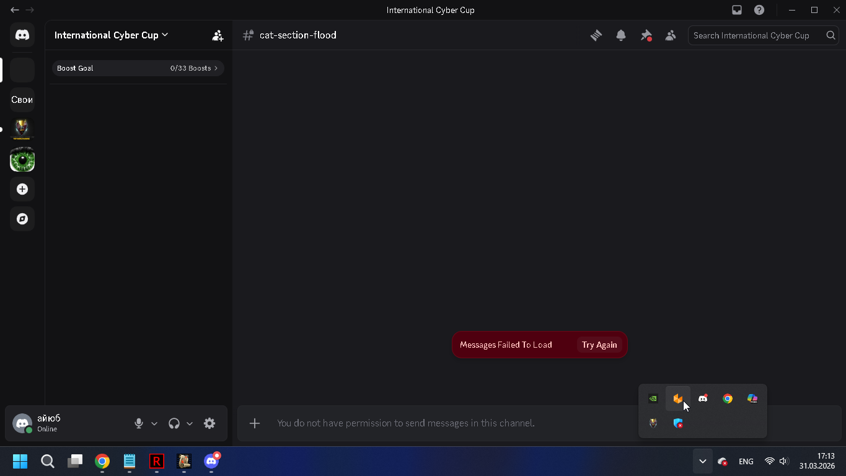The height and width of the screenshot is (476, 846).
Task: Invite people to the server
Action: [218, 35]
